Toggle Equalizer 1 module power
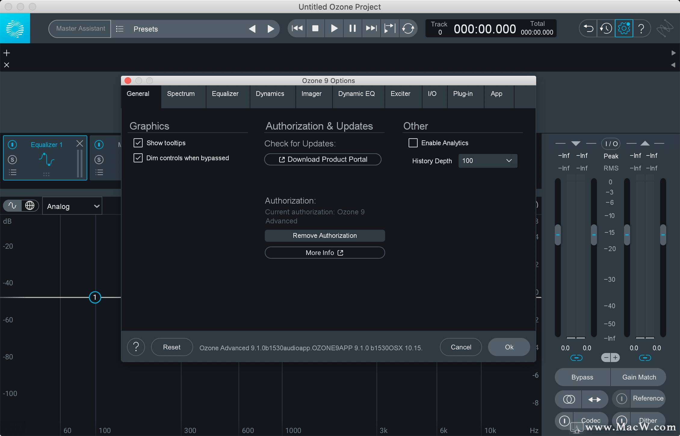Image resolution: width=680 pixels, height=436 pixels. tap(12, 145)
